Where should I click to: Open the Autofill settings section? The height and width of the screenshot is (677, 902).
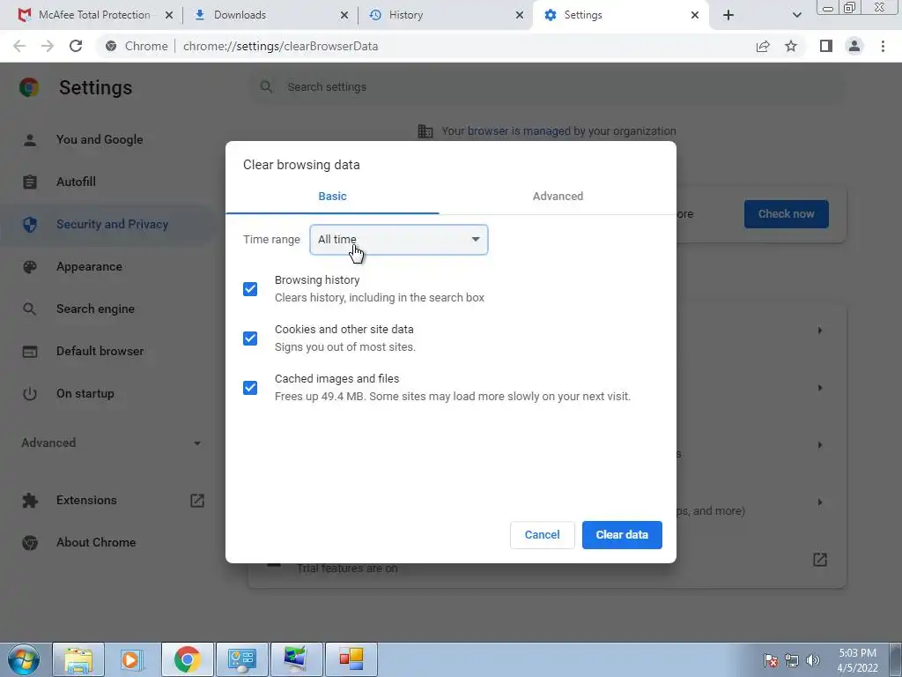[76, 182]
